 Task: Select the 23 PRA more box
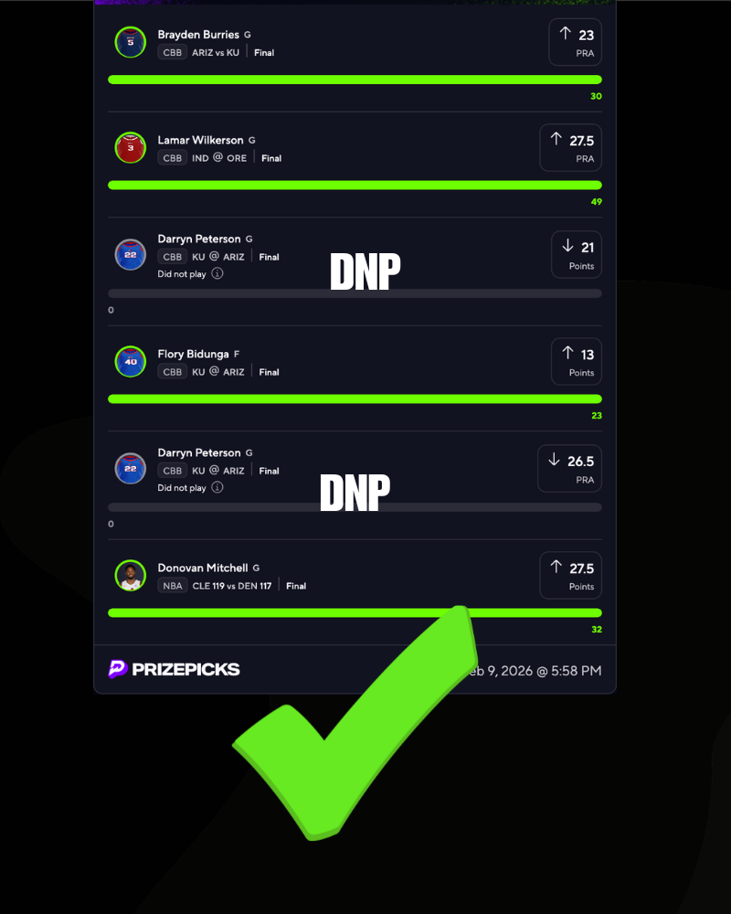576,43
